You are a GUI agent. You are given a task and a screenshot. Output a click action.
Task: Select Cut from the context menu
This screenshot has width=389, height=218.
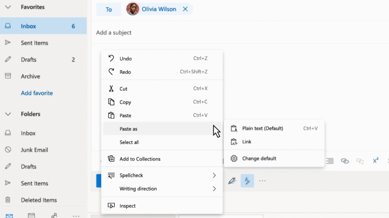coord(123,89)
